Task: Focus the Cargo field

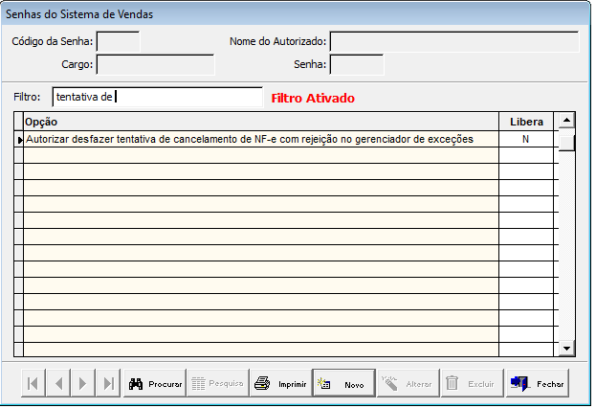Action: pyautogui.click(x=156, y=65)
